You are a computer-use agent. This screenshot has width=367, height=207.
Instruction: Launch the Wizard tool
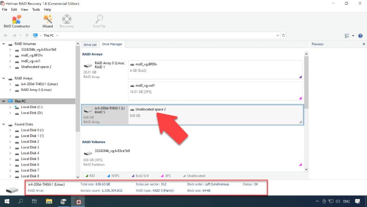pos(48,21)
